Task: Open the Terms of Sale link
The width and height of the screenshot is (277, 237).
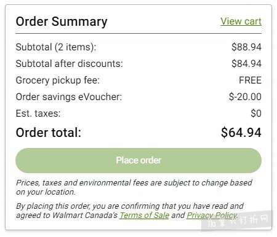Action: pos(145,215)
